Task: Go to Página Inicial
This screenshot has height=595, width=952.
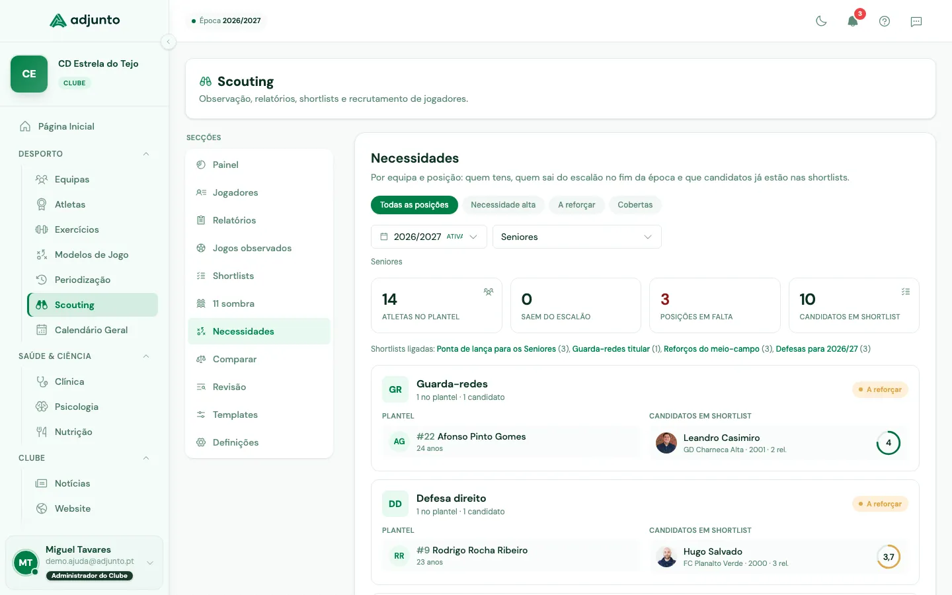Action: coord(85,126)
